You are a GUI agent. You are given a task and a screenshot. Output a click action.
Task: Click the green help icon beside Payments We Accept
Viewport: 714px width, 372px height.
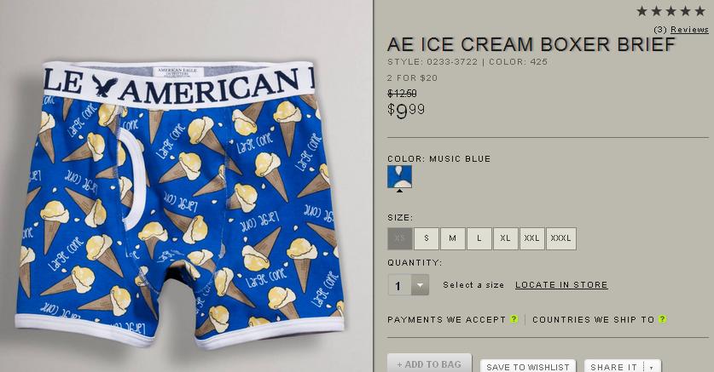(x=514, y=319)
